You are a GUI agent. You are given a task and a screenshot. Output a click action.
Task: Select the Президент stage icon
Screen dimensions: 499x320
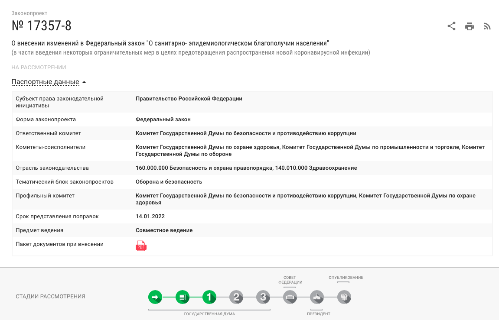[x=317, y=297]
